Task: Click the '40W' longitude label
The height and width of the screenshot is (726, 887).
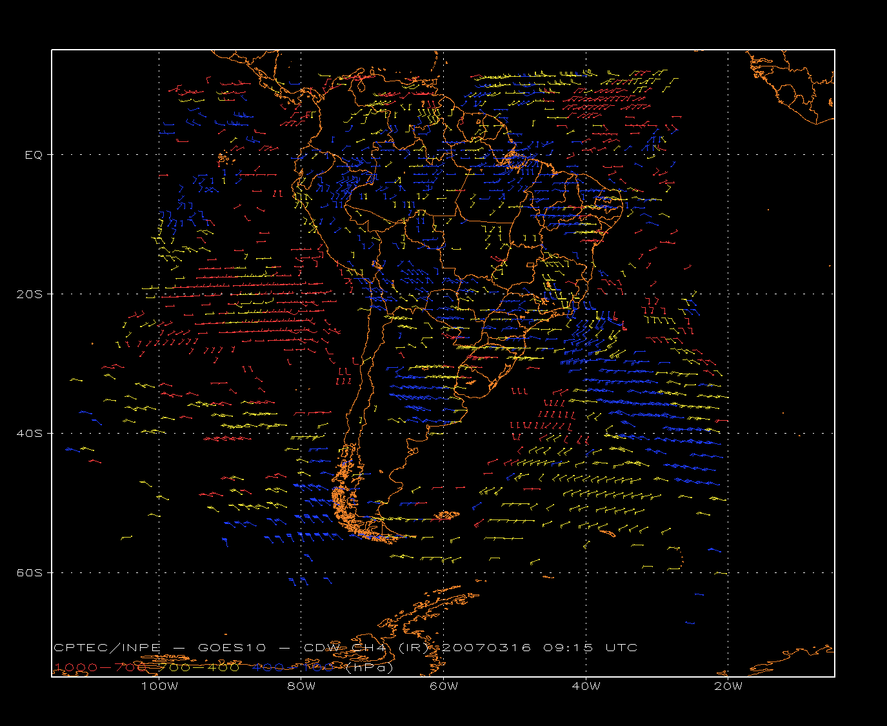Action: [586, 686]
